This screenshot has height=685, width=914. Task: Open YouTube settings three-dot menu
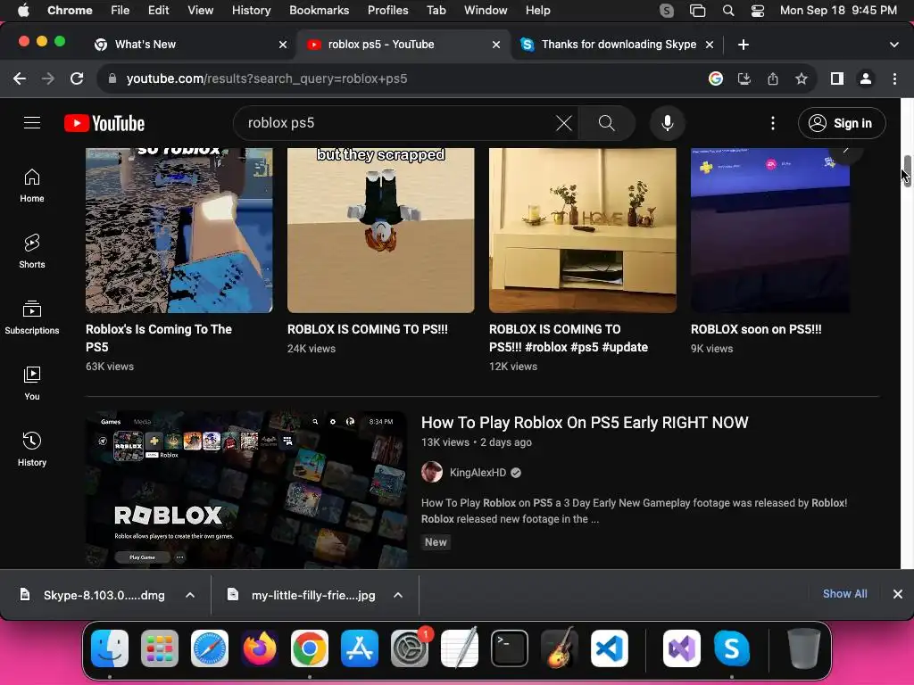(x=773, y=123)
